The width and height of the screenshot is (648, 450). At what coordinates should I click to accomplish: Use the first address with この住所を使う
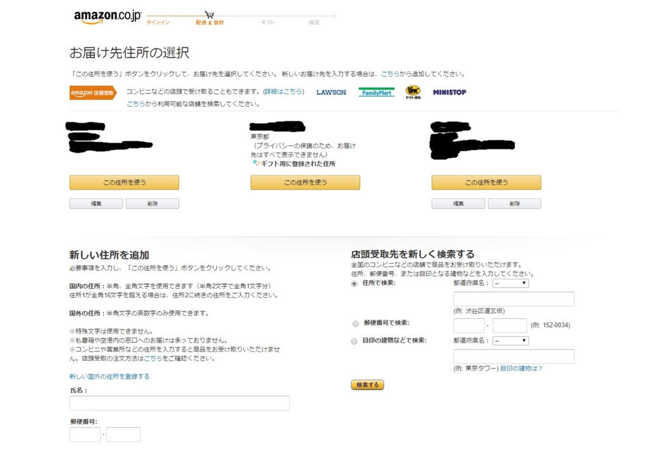pyautogui.click(x=124, y=183)
